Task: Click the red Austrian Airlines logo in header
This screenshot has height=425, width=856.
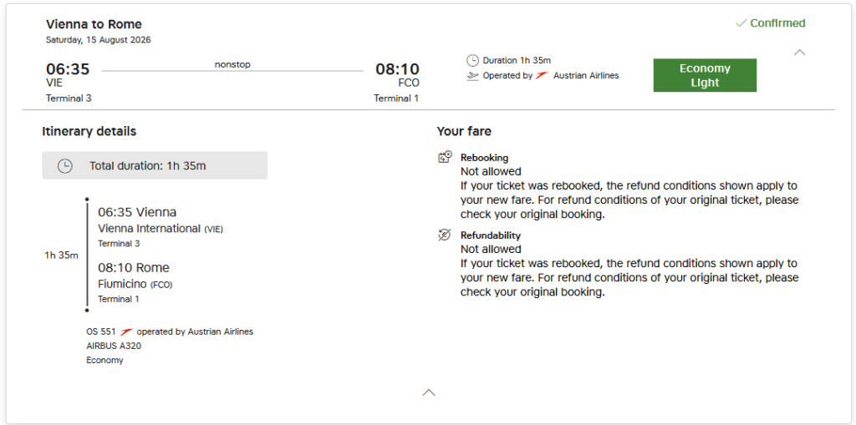Action: click(x=542, y=76)
